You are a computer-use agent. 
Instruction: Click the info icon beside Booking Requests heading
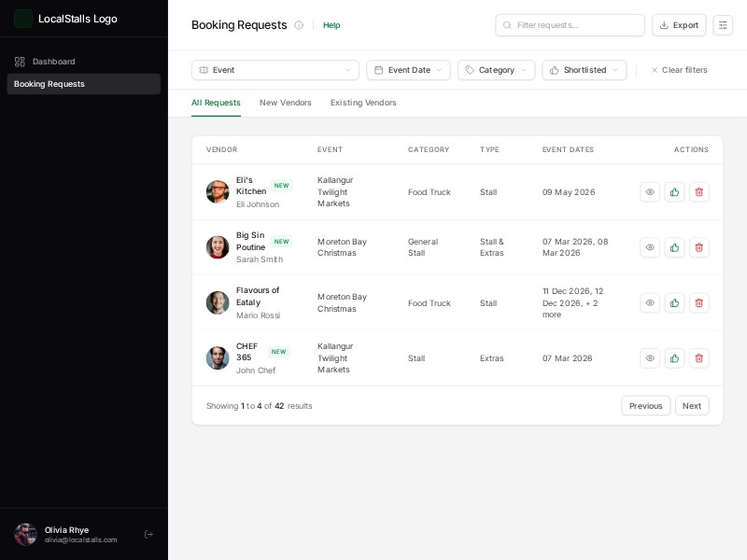pyautogui.click(x=299, y=25)
